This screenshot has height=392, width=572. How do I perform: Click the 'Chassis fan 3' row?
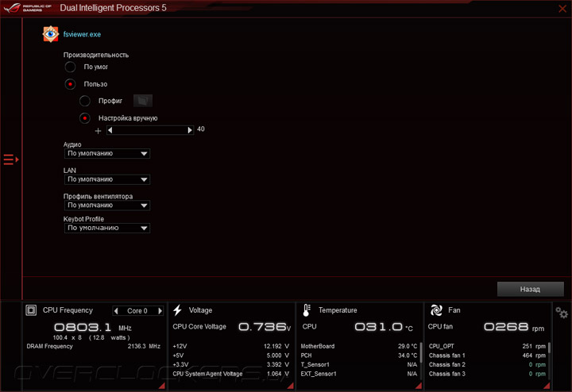point(487,374)
